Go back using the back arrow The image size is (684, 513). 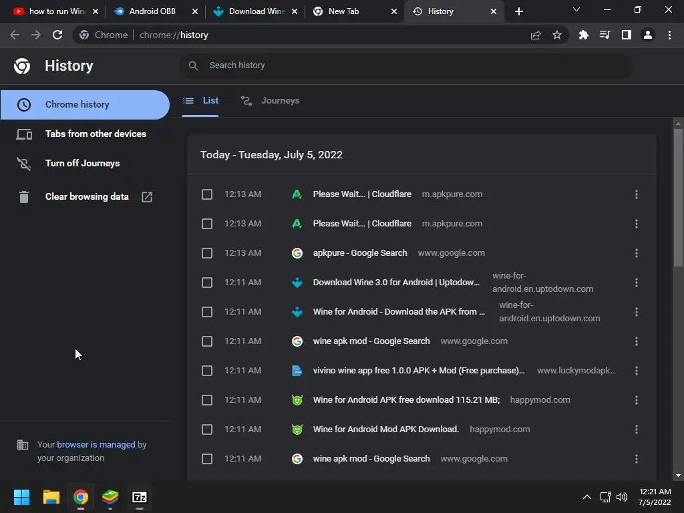(x=15, y=35)
